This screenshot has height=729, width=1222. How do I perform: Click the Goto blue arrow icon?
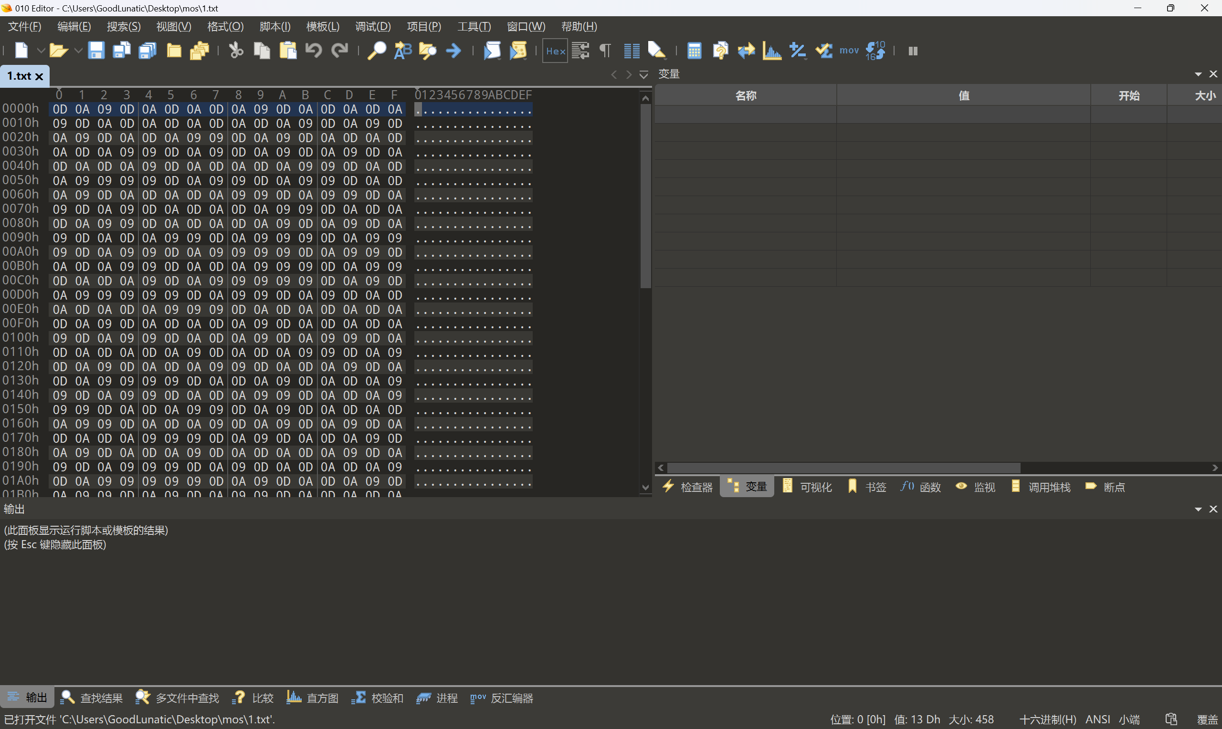[x=453, y=51]
